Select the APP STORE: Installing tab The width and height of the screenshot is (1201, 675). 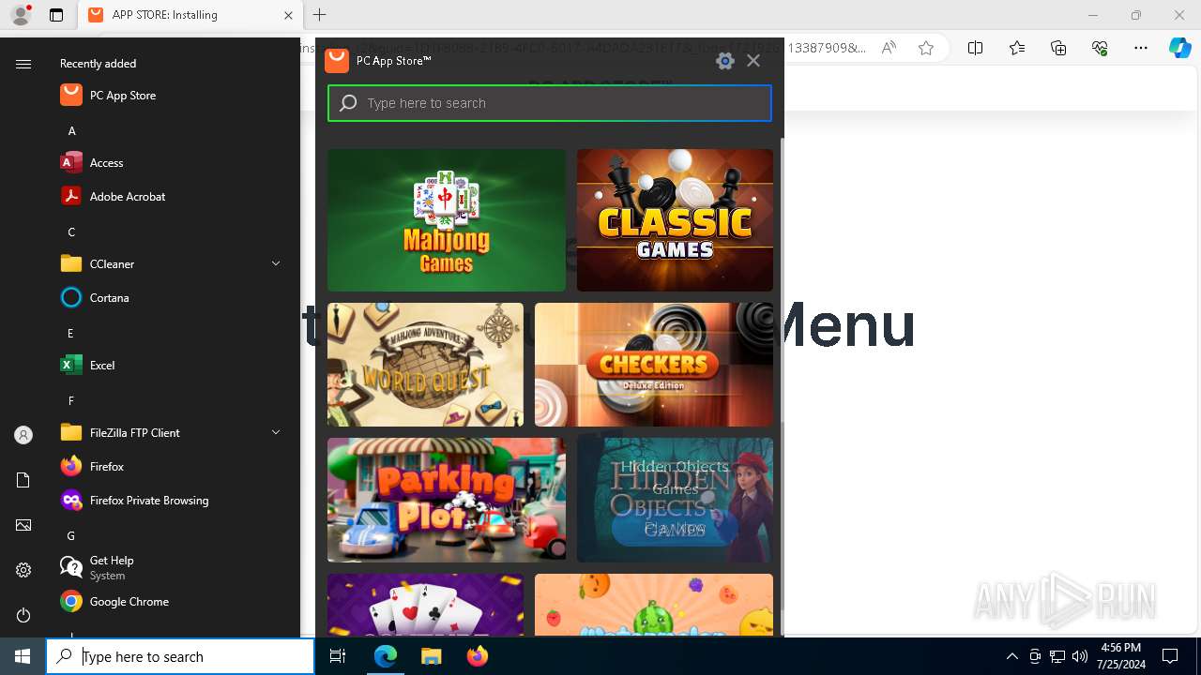(x=190, y=15)
